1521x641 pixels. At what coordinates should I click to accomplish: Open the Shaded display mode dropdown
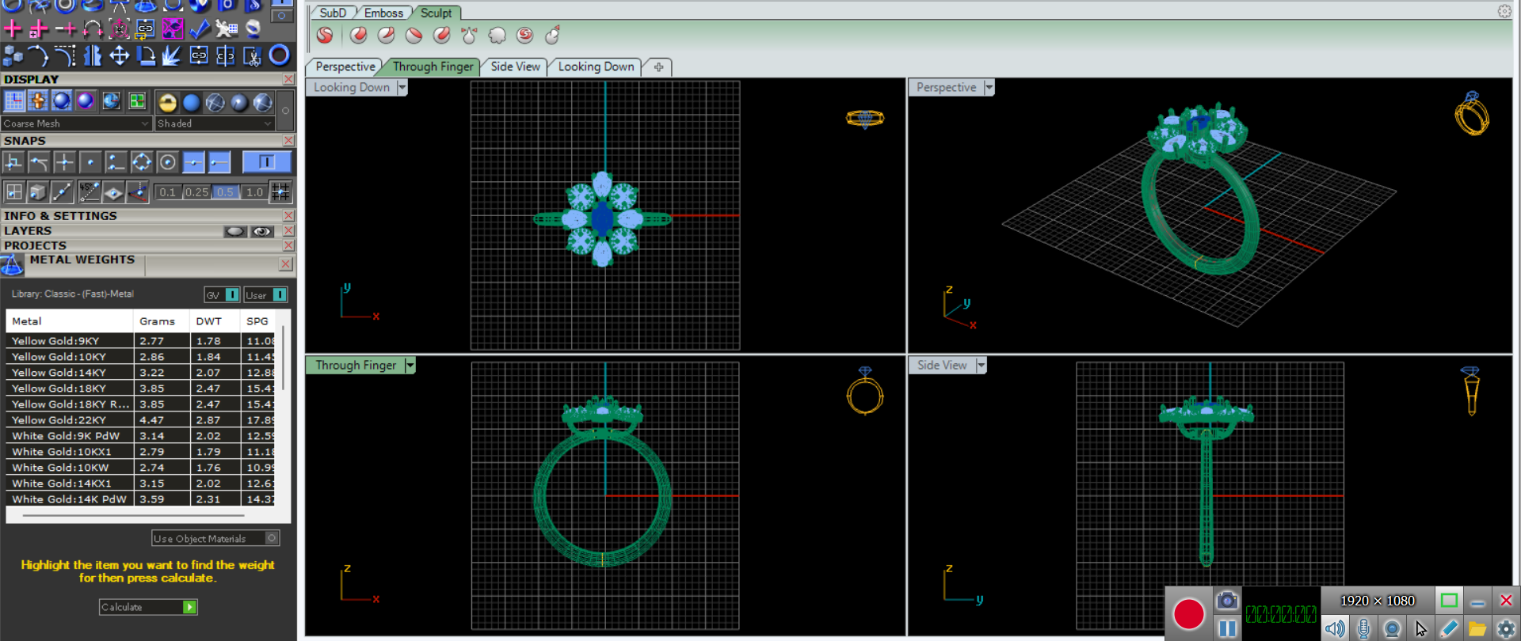(x=215, y=123)
